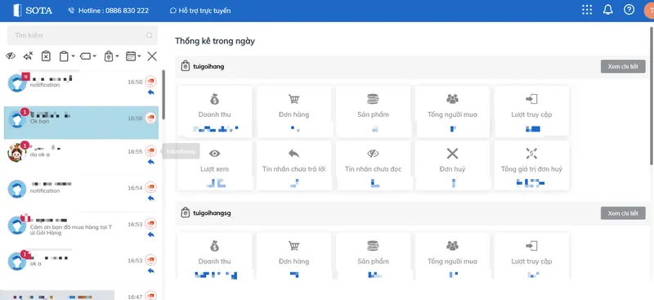This screenshot has width=654, height=300.
Task: Click the cartoon avatar of dạ ok ạ chat
Action: [16, 153]
